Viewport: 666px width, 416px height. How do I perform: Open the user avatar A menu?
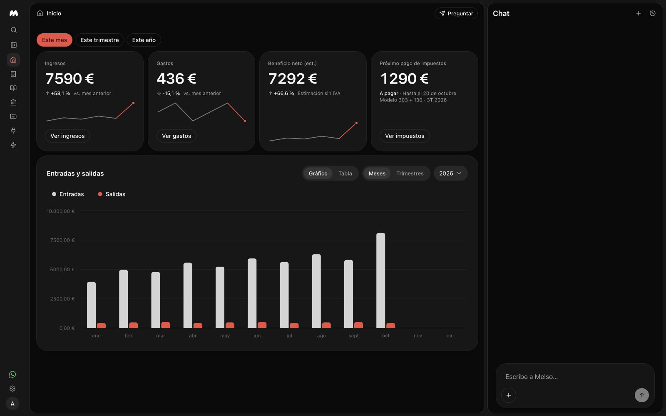click(x=12, y=404)
